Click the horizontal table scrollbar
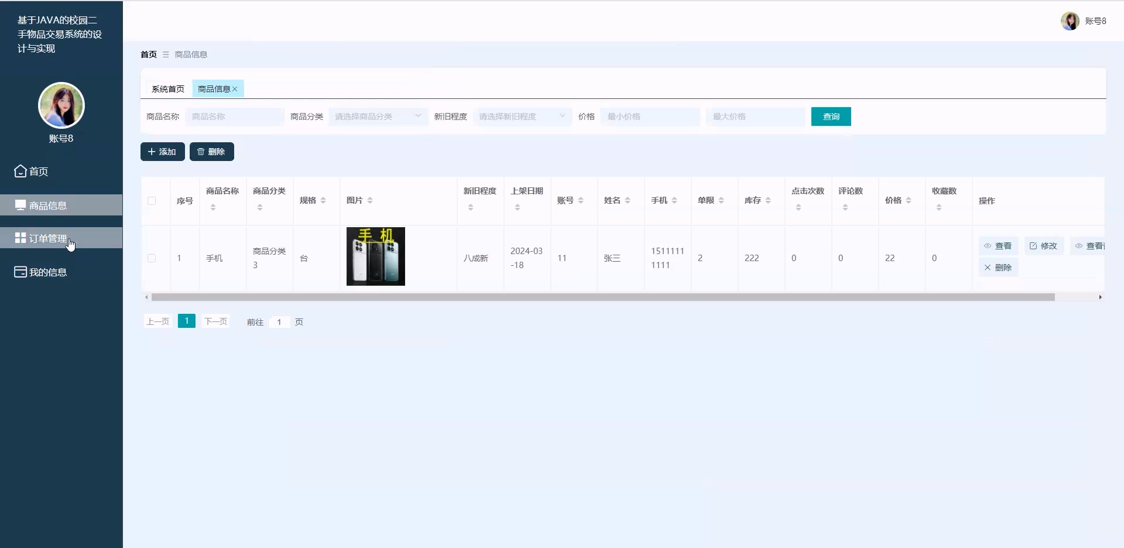Image resolution: width=1124 pixels, height=548 pixels. click(603, 297)
